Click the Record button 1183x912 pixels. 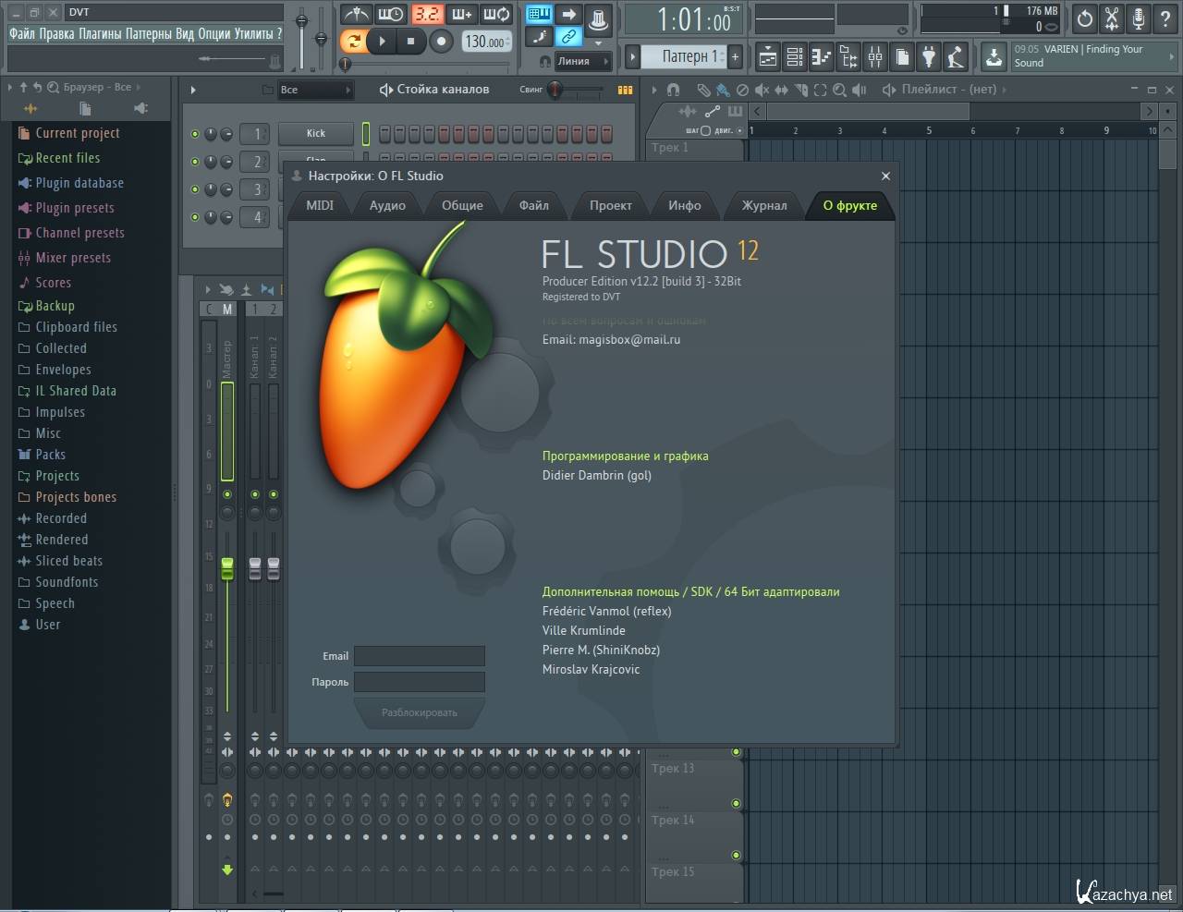[x=442, y=41]
